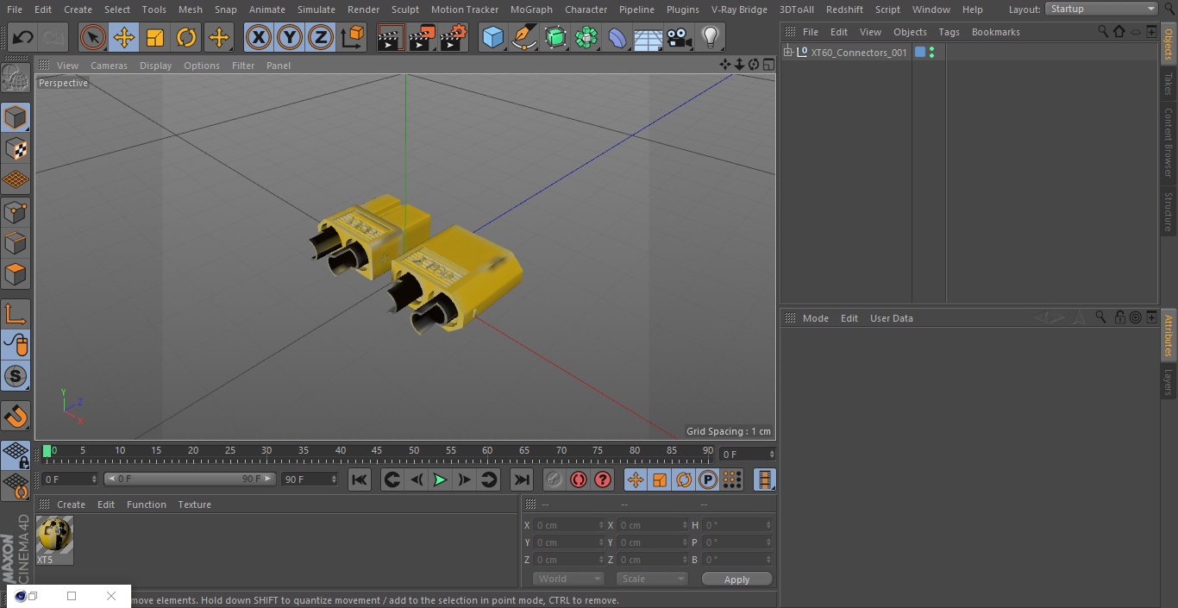Click the Apply button
This screenshot has width=1178, height=608.
point(736,580)
